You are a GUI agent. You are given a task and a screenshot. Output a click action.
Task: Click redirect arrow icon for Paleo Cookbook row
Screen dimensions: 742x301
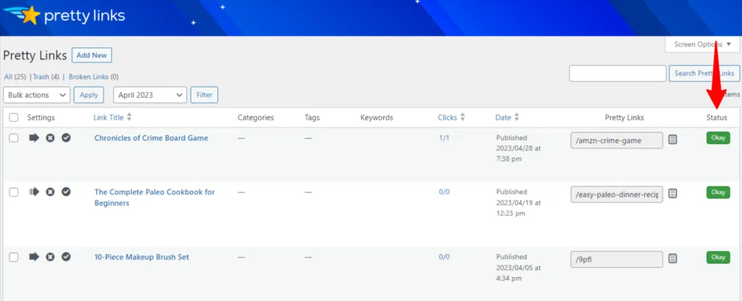click(34, 192)
